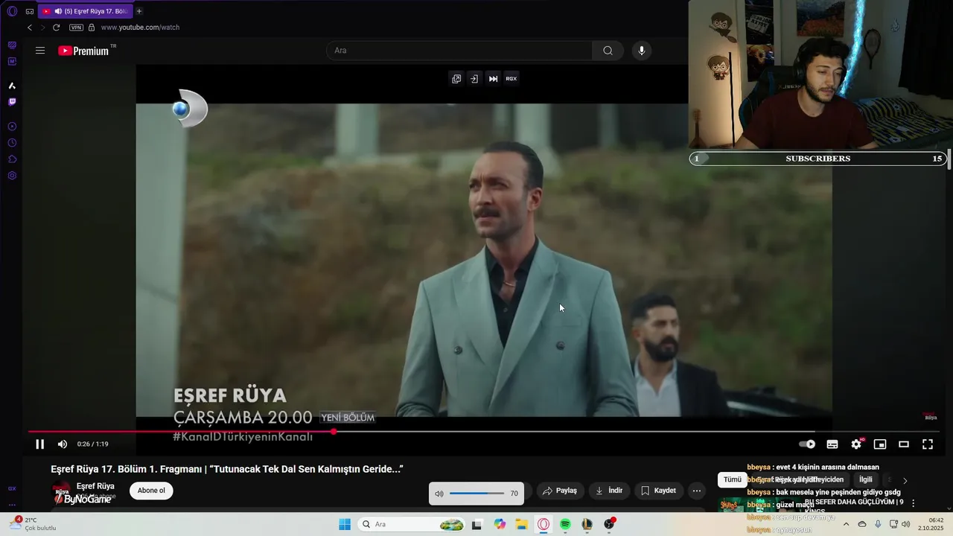The image size is (953, 536).
Task: Open Spotify from the taskbar
Action: (x=565, y=525)
